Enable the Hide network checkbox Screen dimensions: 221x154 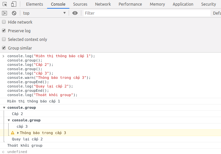coord(4,22)
